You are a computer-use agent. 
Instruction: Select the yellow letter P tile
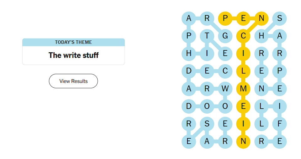[x=225, y=18]
